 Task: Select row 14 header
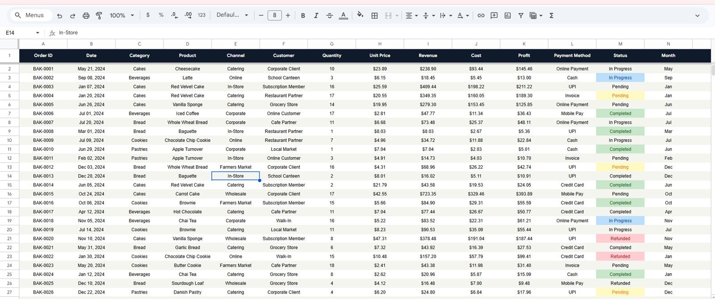click(x=9, y=176)
